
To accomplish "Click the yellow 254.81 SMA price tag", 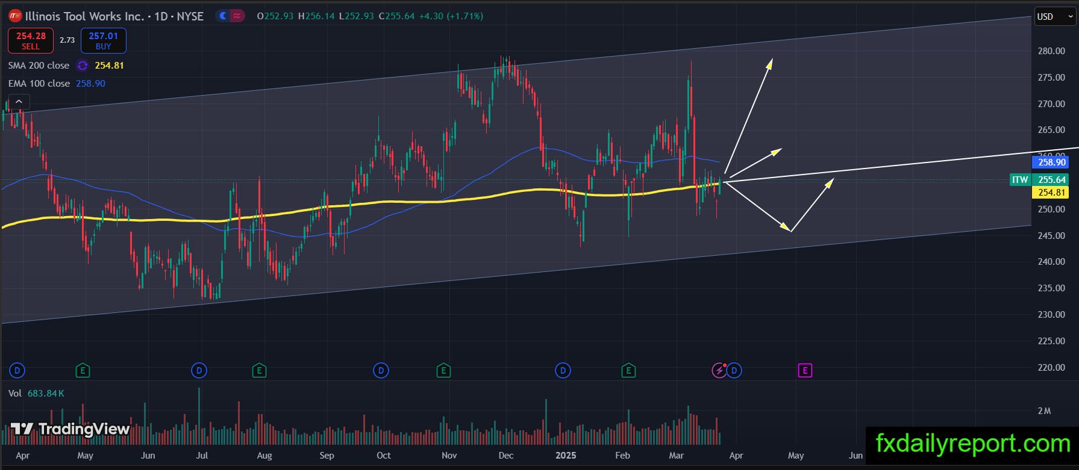I will [x=1052, y=193].
